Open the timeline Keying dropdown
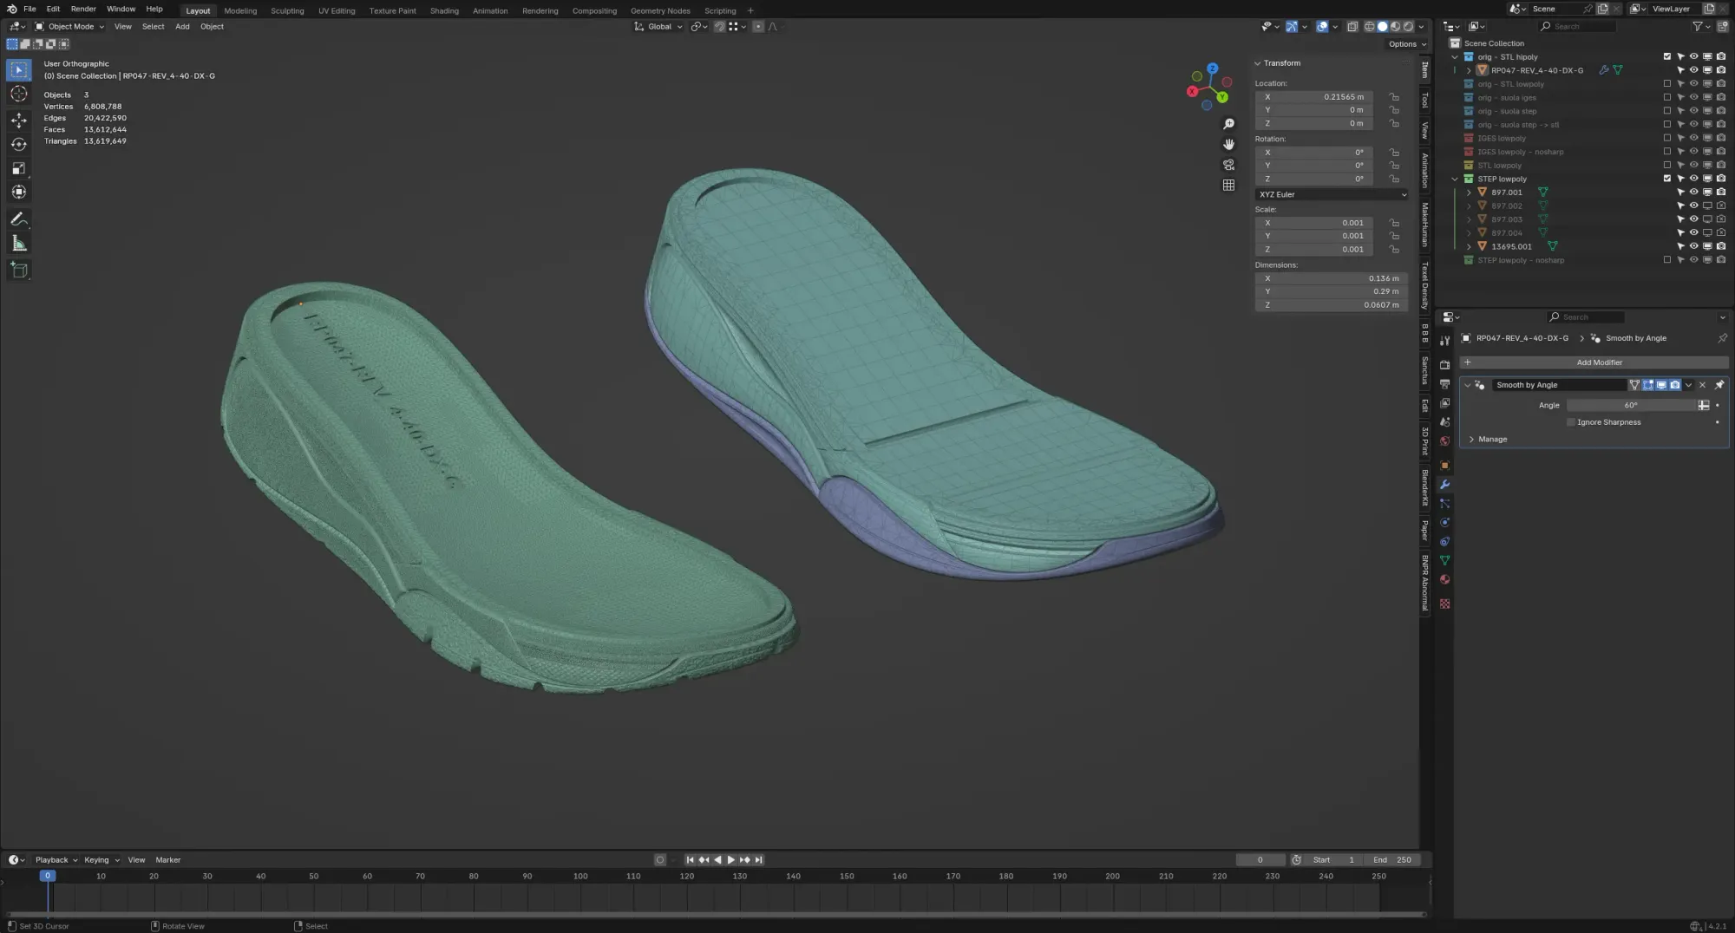Viewport: 1735px width, 933px height. pos(101,860)
